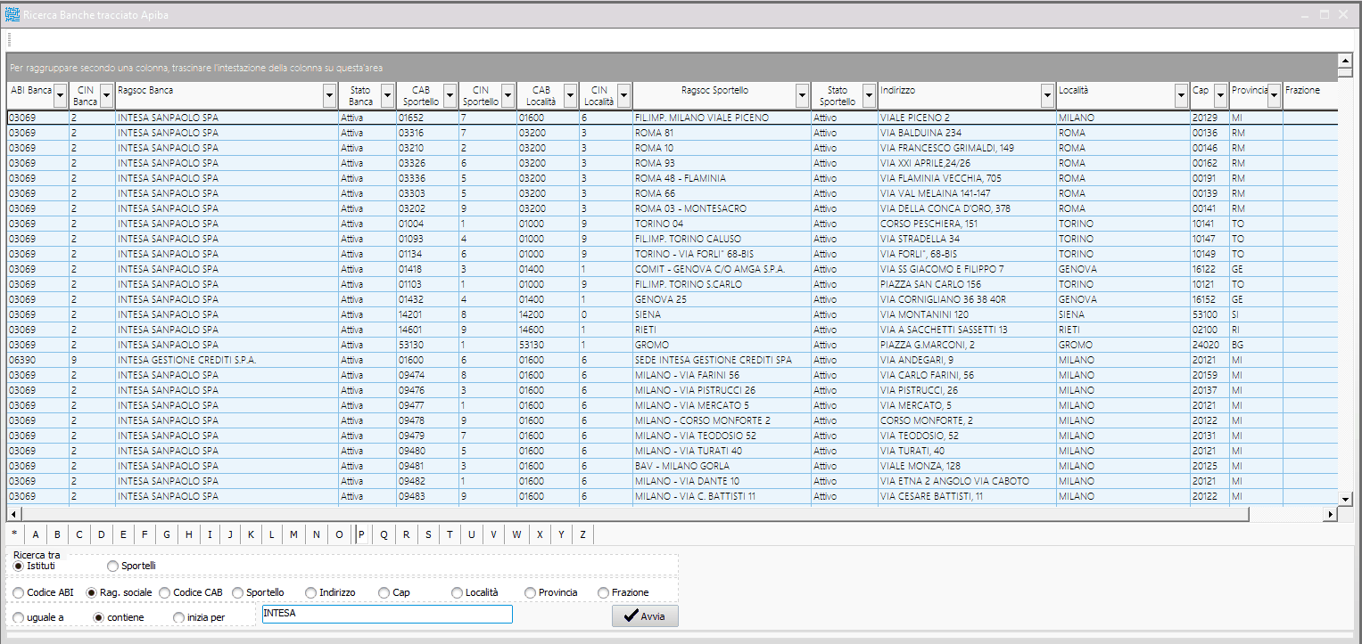The width and height of the screenshot is (1362, 644).
Task: Open Indirizzo column filter dropdown
Action: pos(1047,94)
